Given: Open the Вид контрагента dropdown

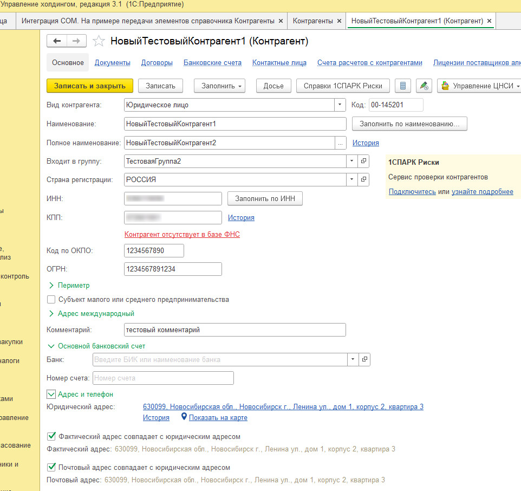Looking at the screenshot, I should point(340,105).
